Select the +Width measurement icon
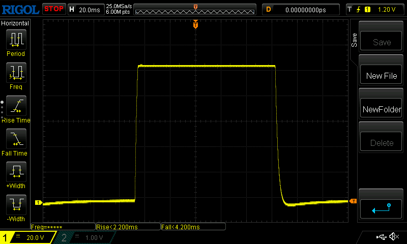Screen dimensions: 407x244 pyautogui.click(x=16, y=172)
